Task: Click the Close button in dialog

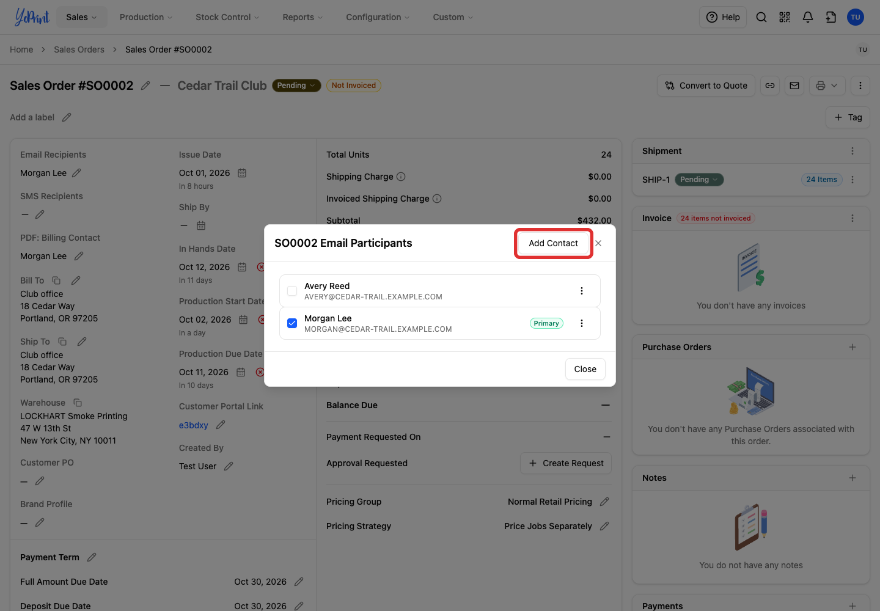Action: pos(585,369)
